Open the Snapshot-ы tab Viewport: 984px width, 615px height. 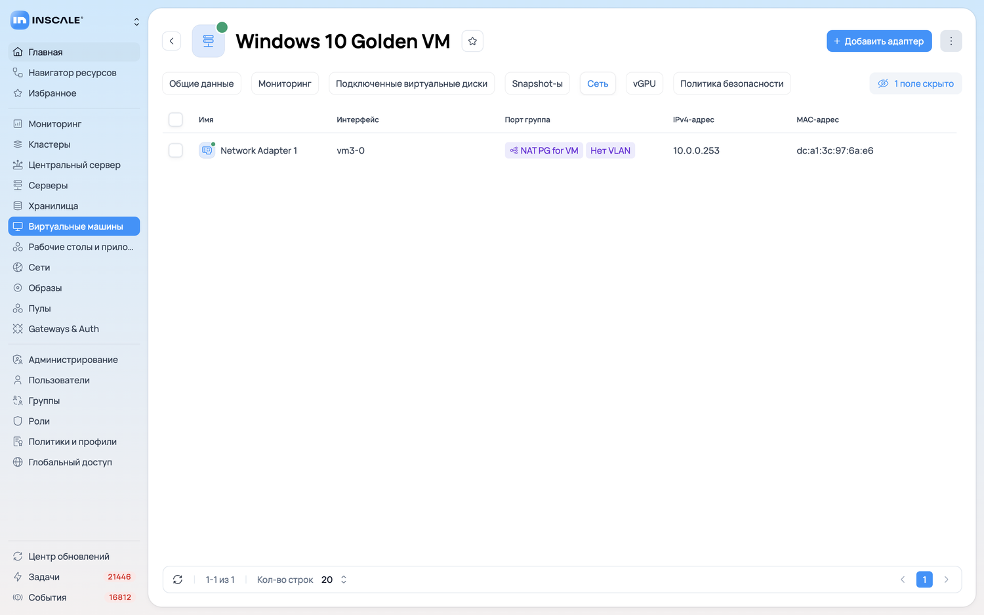coord(537,83)
